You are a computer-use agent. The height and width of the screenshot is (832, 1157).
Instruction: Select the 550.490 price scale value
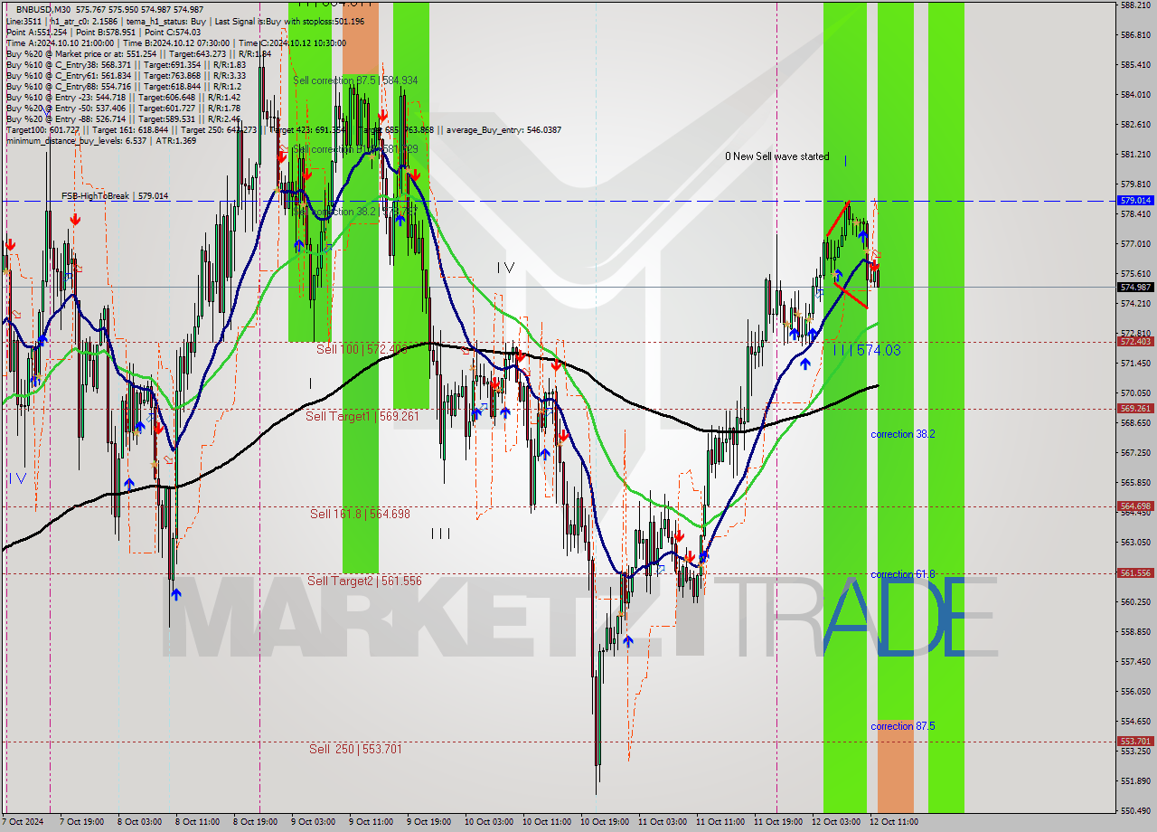(x=1134, y=810)
